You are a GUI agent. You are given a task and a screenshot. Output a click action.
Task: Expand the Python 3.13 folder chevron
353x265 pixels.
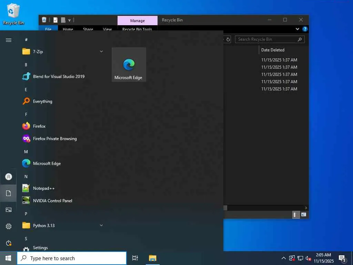(x=101, y=225)
